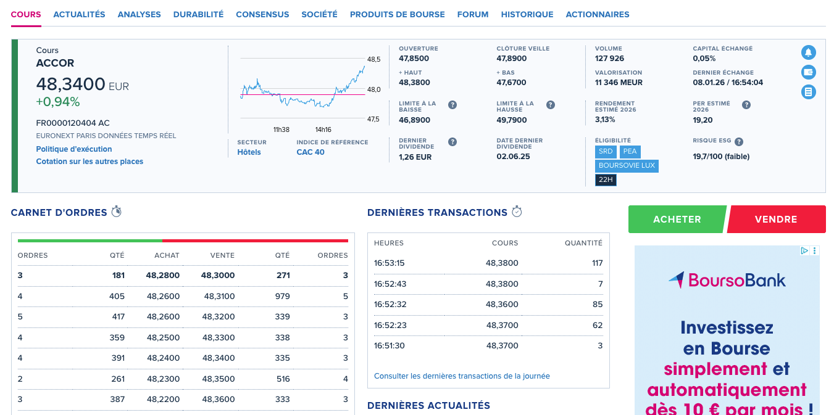Click the ESG risk value 19,7/100 (faible)
834x415 pixels.
pos(721,157)
